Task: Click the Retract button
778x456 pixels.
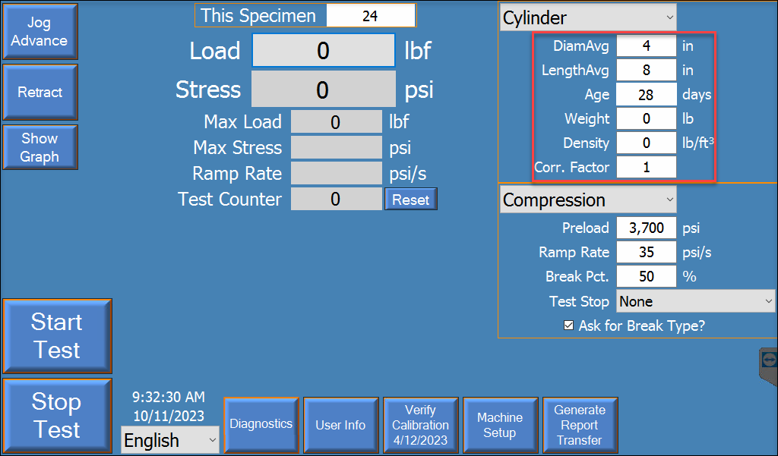Action: [x=40, y=92]
